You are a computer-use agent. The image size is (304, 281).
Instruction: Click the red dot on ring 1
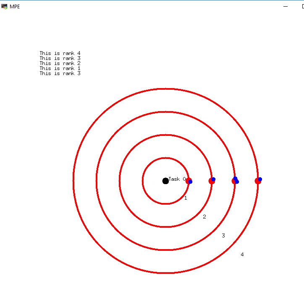(189, 181)
